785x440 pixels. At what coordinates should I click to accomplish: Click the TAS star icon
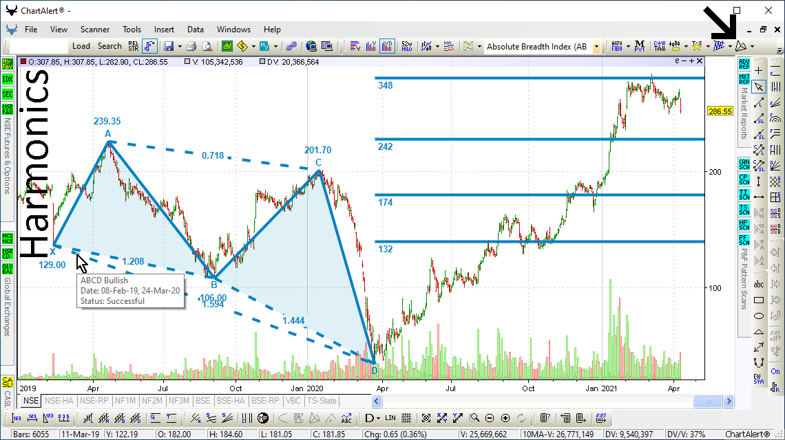pyautogui.click(x=696, y=47)
